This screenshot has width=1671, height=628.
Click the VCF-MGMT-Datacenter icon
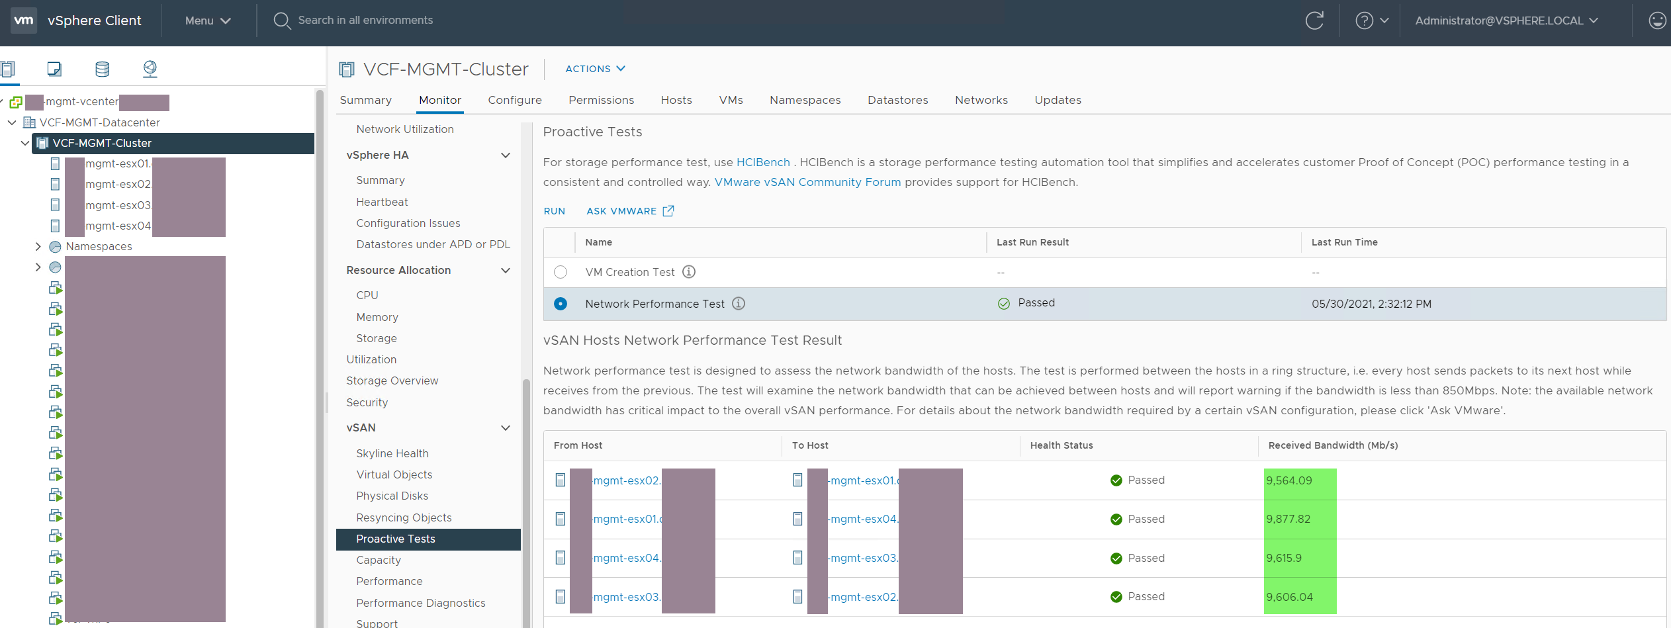coord(29,122)
